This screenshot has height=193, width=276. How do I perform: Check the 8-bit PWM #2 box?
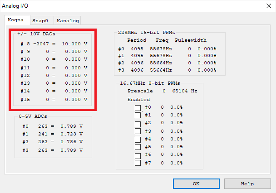[138, 123]
